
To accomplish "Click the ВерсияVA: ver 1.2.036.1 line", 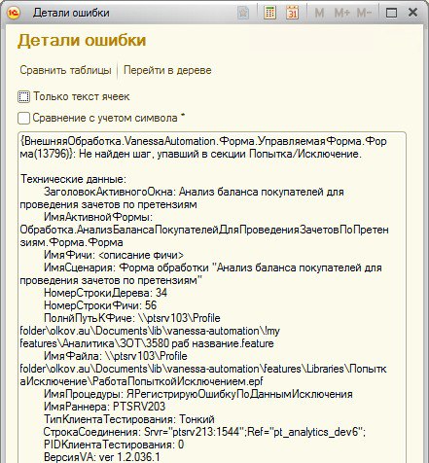I will [x=102, y=457].
